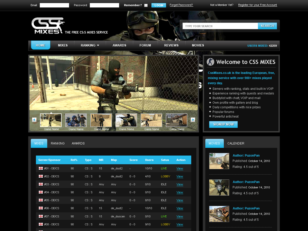Select the sixth carousel thumbnail

[177, 120]
